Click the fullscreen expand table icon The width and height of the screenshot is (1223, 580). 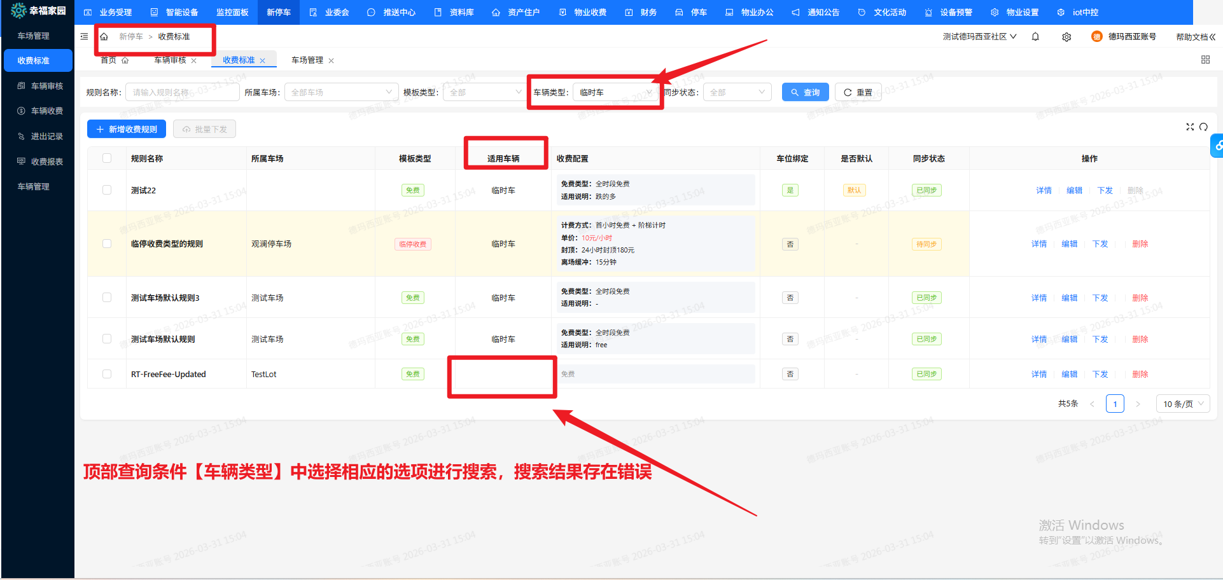pyautogui.click(x=1190, y=127)
